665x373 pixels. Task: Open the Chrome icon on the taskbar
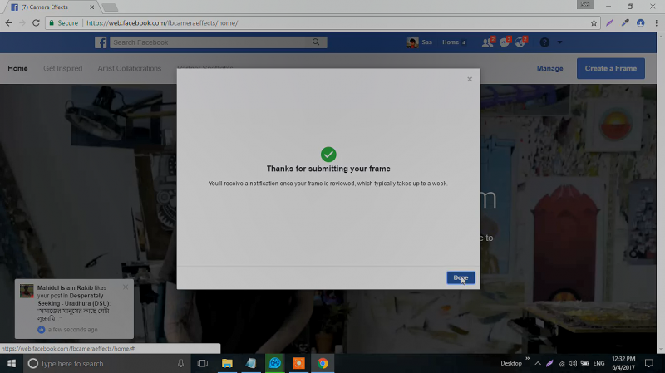pos(323,364)
